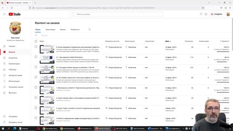
Task: Click the page vertical scrollbar
Action: [232, 34]
